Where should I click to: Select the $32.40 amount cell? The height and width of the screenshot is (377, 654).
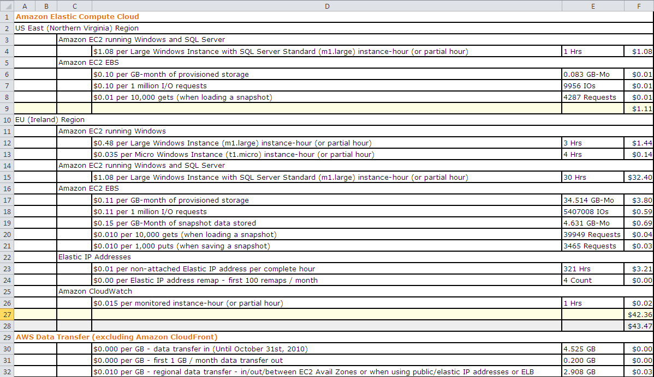[x=639, y=177]
